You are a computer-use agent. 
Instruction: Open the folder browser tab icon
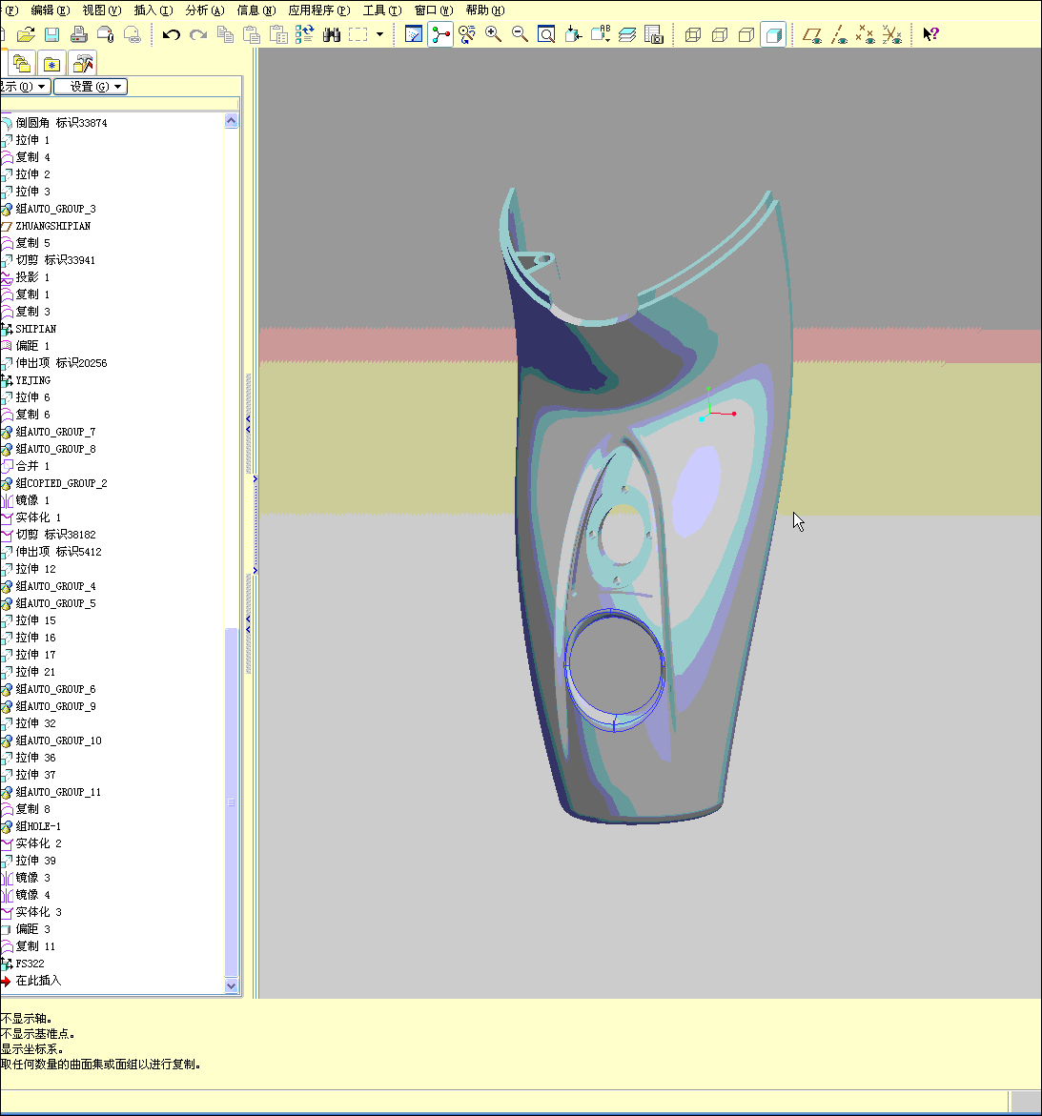[22, 64]
